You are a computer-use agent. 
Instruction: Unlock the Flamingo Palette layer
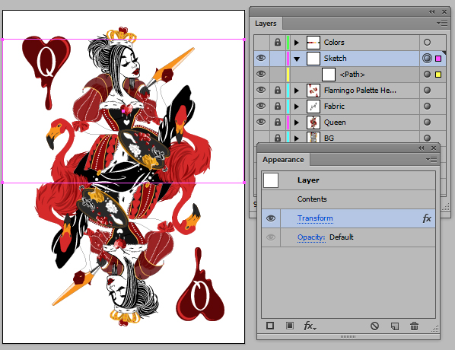278,90
